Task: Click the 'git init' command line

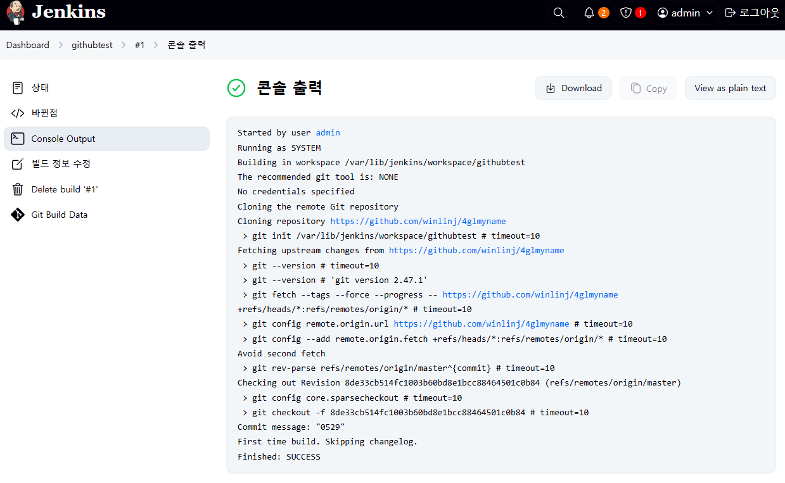Action: click(x=391, y=235)
